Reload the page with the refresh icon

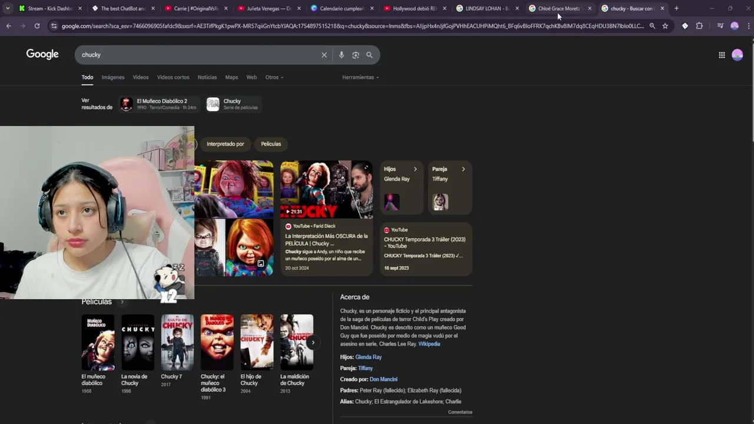(x=37, y=26)
